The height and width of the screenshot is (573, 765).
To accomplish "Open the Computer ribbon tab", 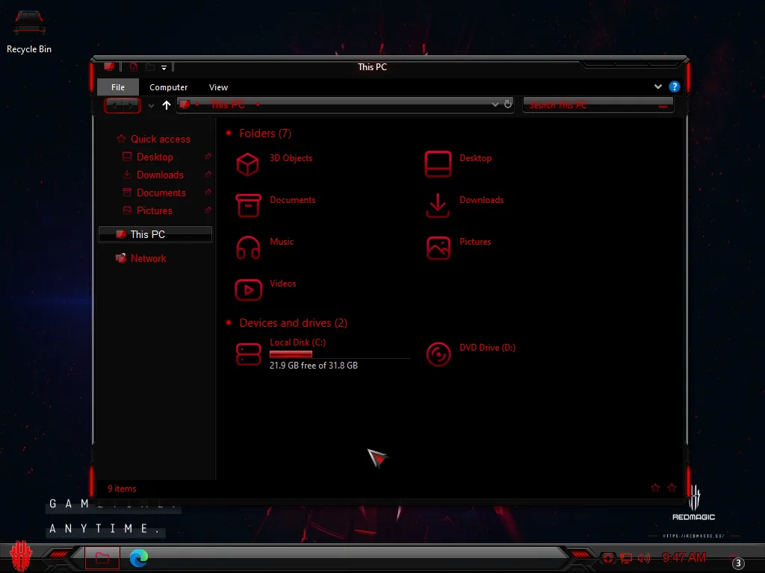I will (x=168, y=87).
